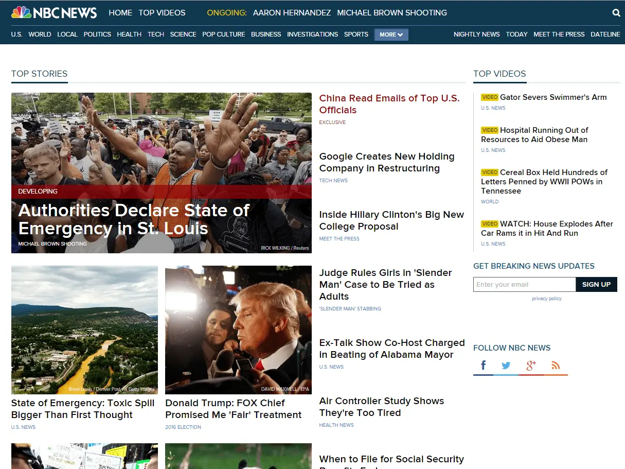
Task: Open the MORE navigation dropdown
Action: point(391,34)
